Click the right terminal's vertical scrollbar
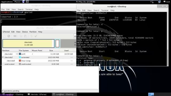 pyautogui.click(x=168, y=58)
